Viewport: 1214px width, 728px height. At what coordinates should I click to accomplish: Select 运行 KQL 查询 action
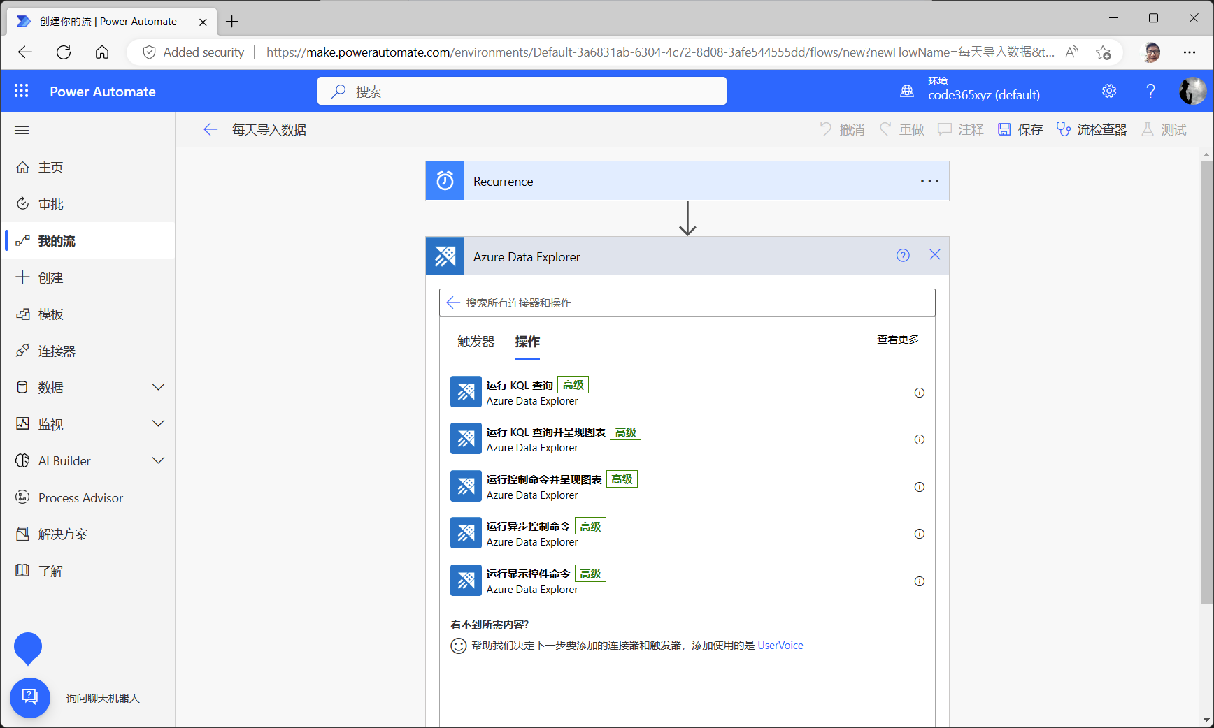[x=687, y=393]
